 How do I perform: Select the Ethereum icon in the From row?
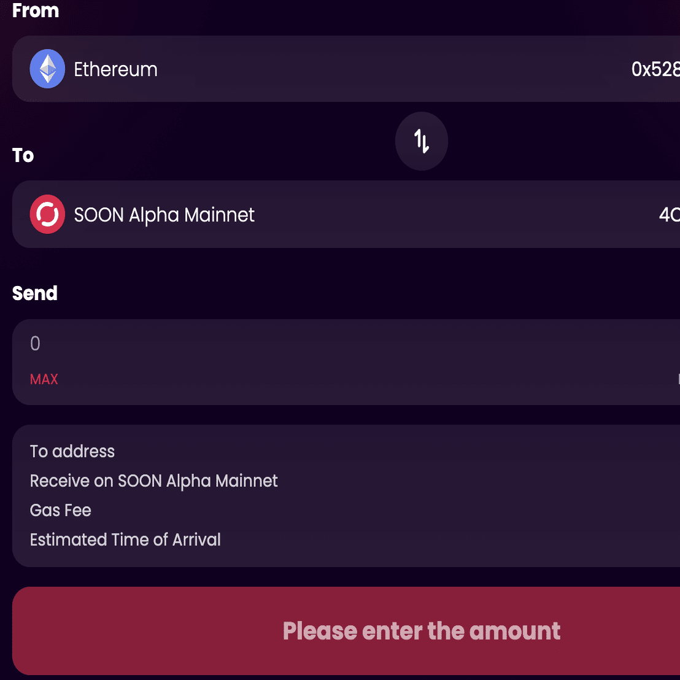pos(47,69)
